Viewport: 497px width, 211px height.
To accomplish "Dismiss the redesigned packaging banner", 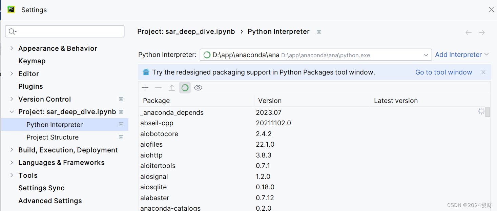I will point(483,72).
